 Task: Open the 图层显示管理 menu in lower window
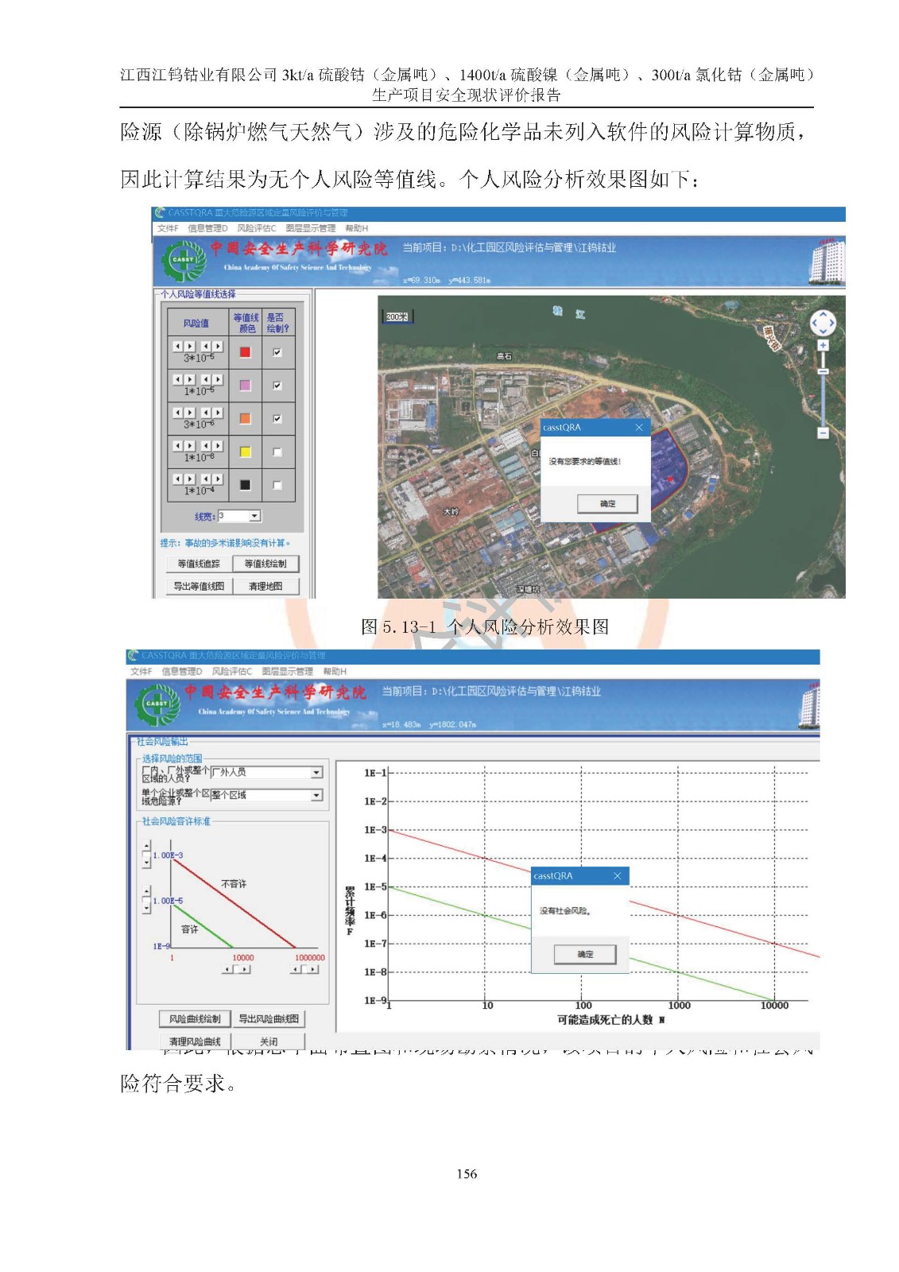click(x=287, y=672)
